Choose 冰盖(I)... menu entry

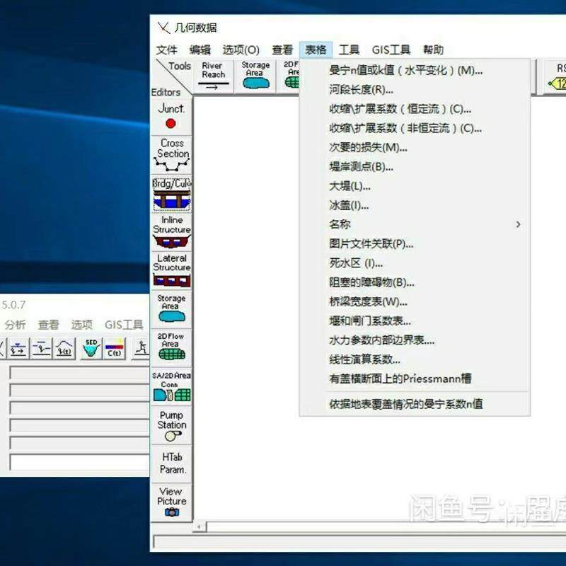pyautogui.click(x=415, y=205)
